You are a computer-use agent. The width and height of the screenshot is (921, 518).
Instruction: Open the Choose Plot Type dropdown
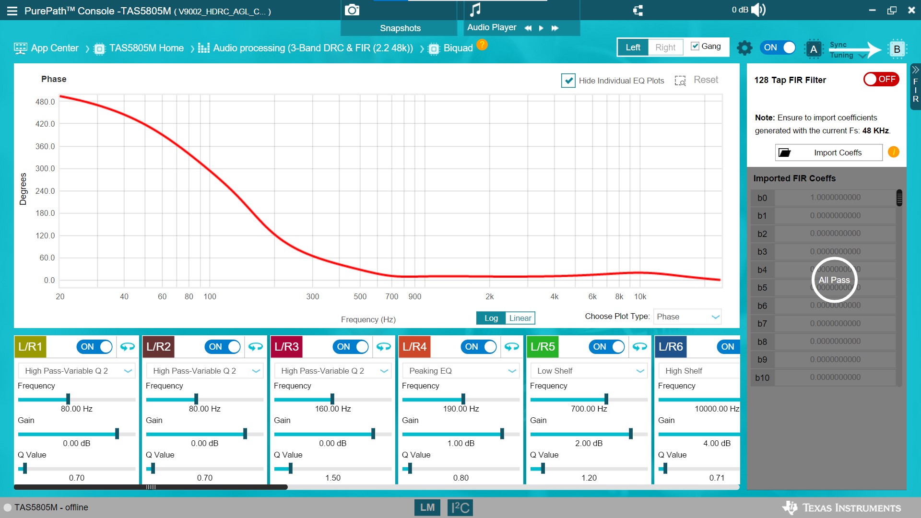pyautogui.click(x=687, y=317)
